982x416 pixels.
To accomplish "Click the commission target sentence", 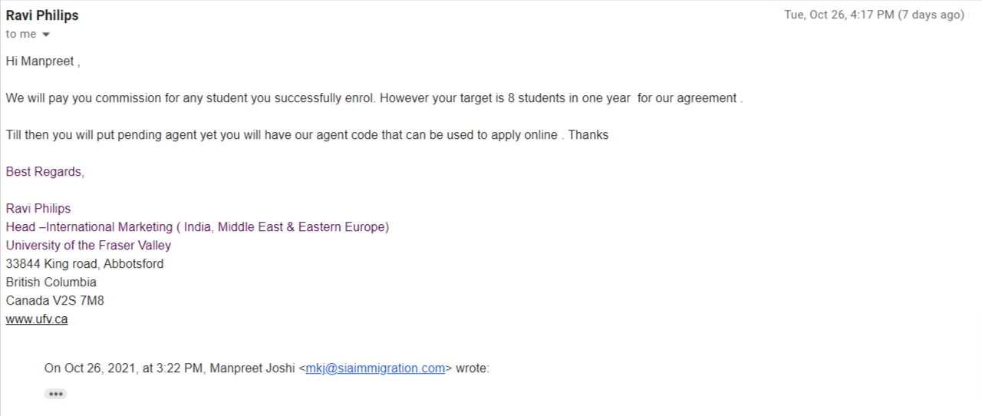I will [x=374, y=98].
